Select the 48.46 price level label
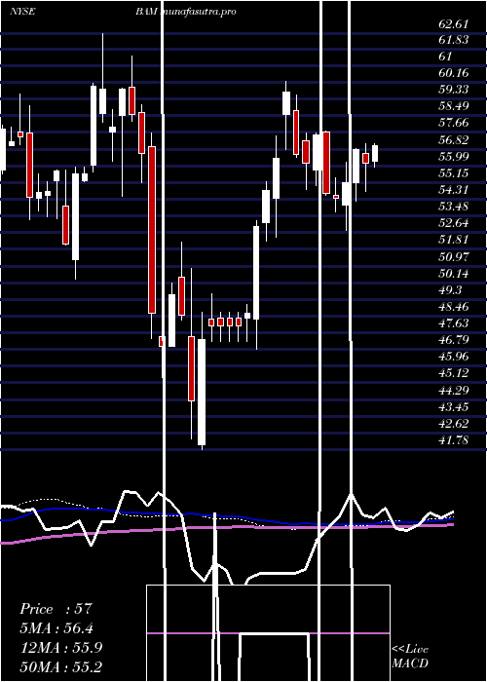Screen dimensions: 487x682 click(454, 307)
